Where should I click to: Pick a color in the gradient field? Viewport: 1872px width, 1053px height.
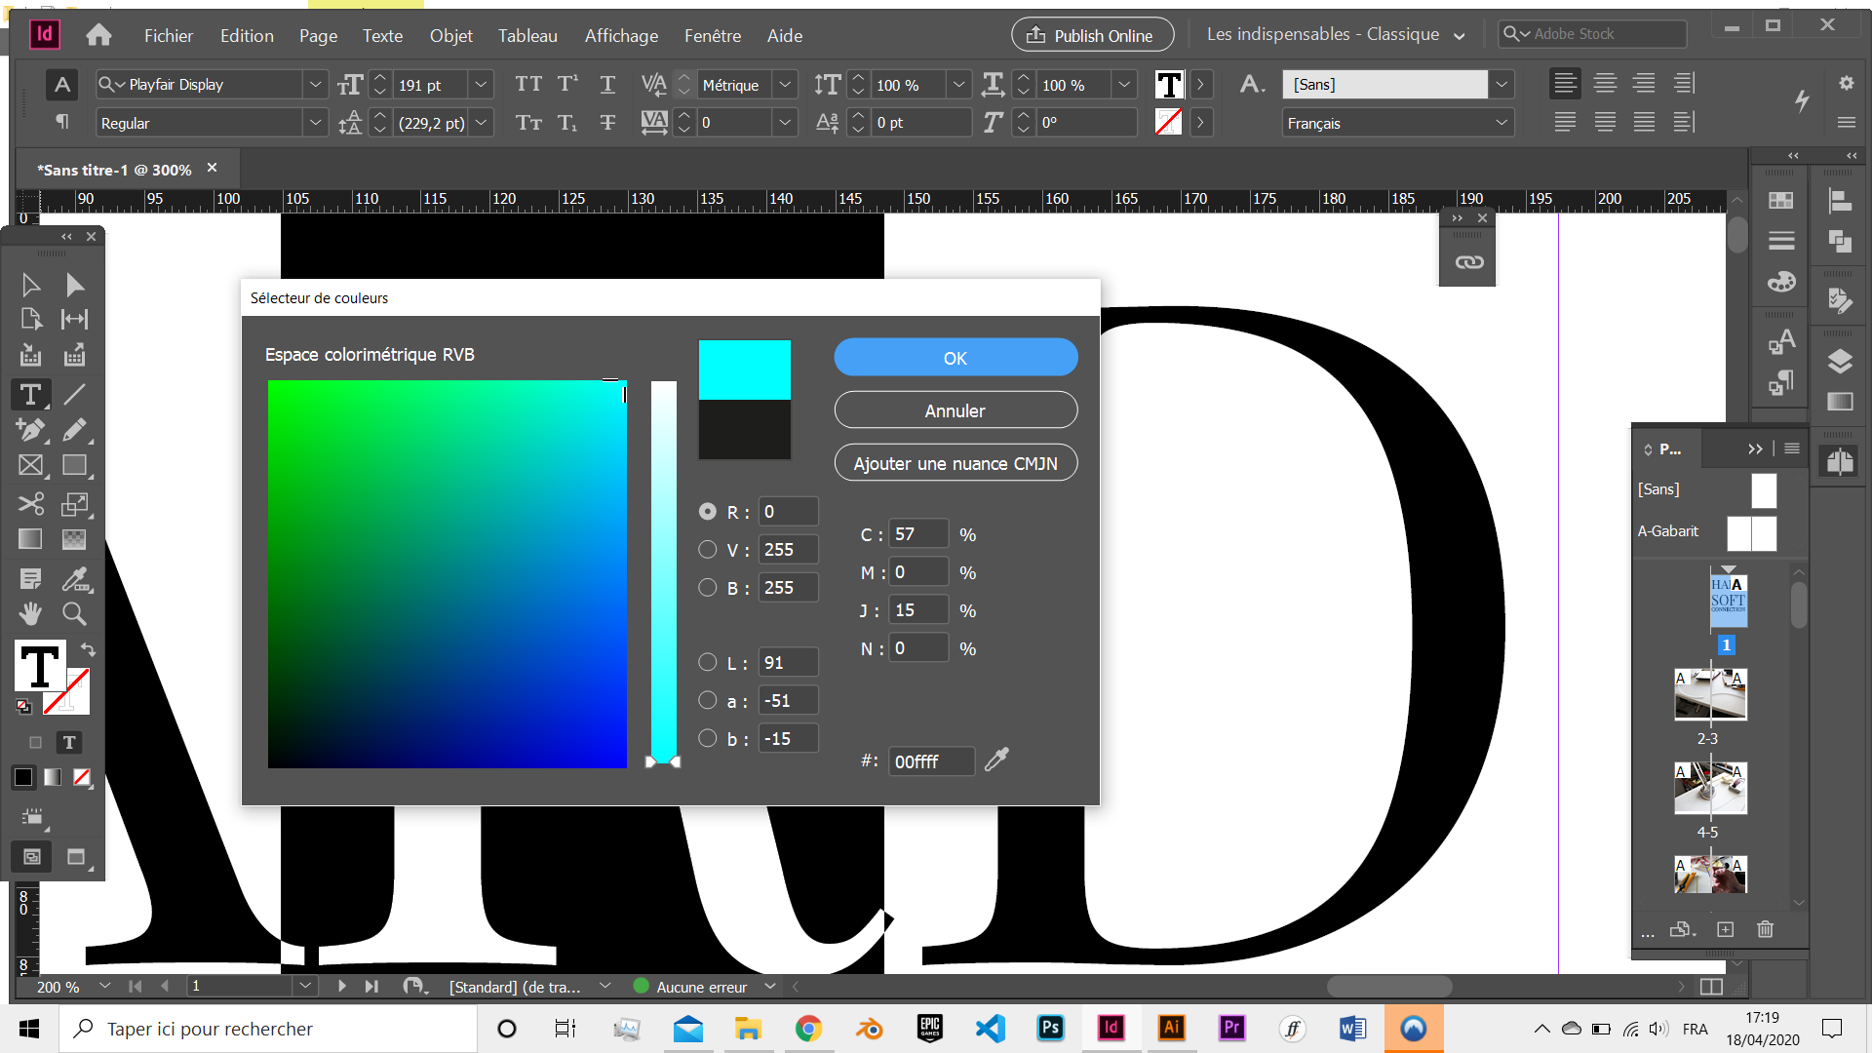(x=448, y=573)
